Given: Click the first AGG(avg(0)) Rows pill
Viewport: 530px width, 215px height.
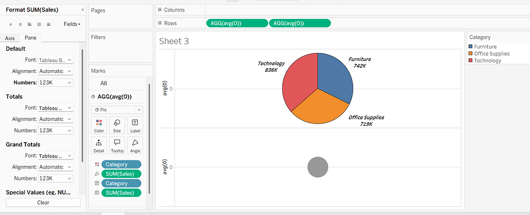Looking at the screenshot, I should click(237, 23).
